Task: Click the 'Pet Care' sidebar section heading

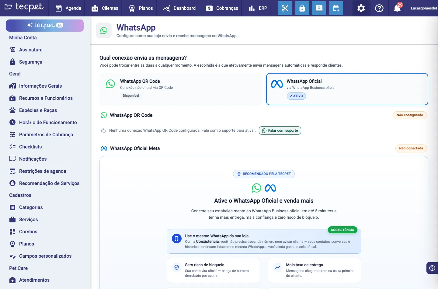Action: click(18, 268)
